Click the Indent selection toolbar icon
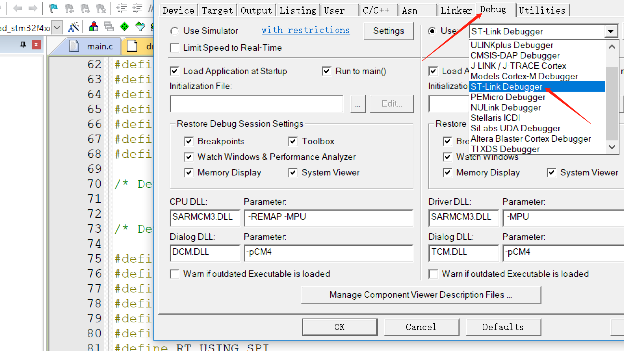 [x=122, y=8]
